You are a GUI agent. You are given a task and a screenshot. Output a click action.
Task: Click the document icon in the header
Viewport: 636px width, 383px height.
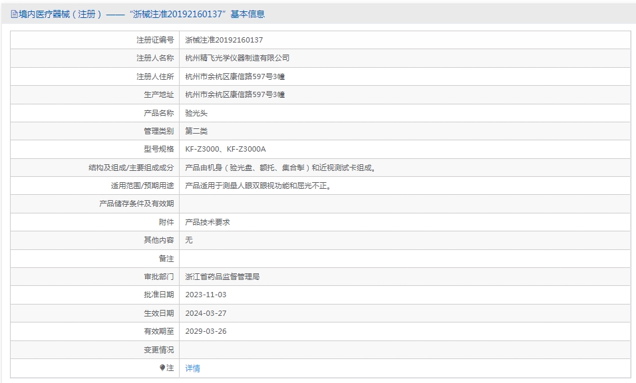[x=14, y=15]
